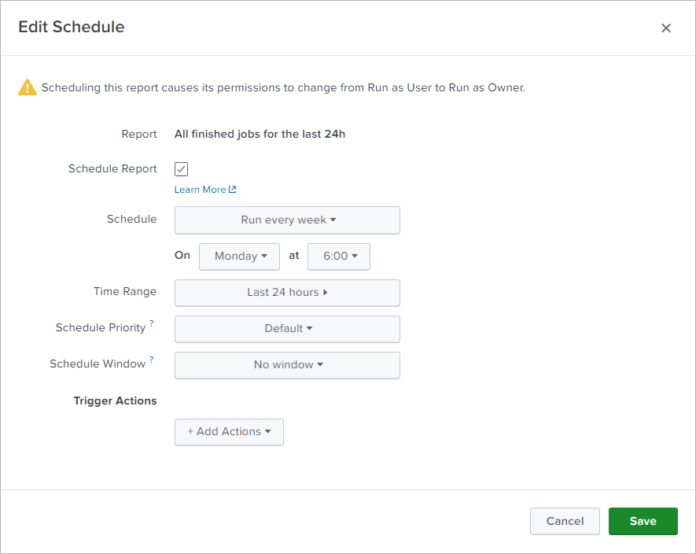Screen dimensions: 696x554
Task: Close the Edit Schedule dialog
Action: coord(666,28)
